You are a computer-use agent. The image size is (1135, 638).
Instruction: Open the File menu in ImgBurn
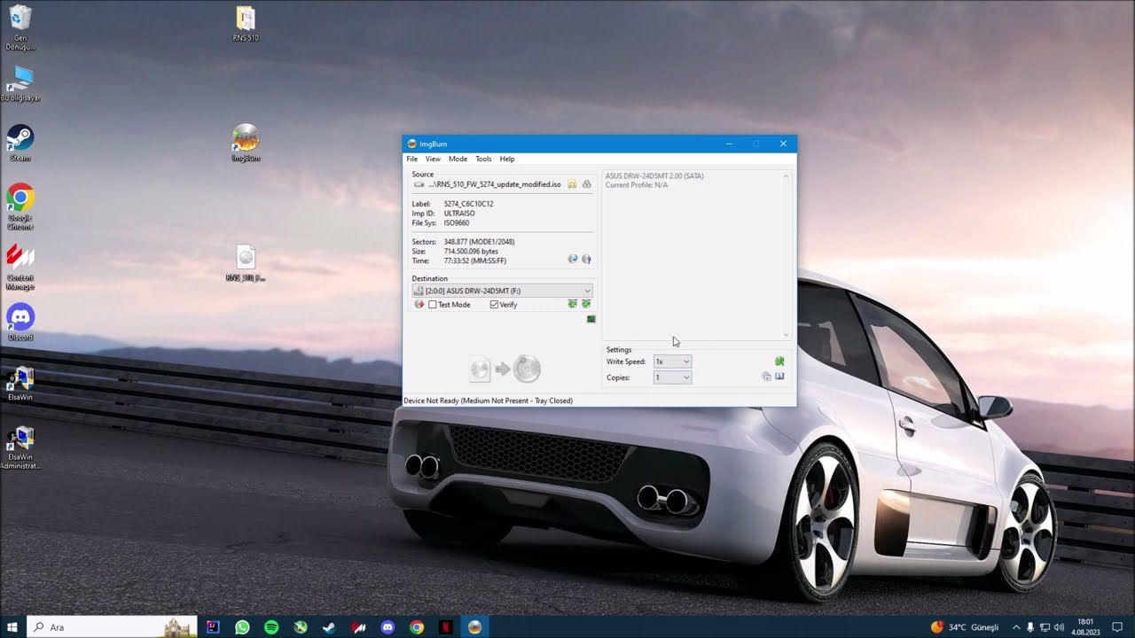(412, 159)
